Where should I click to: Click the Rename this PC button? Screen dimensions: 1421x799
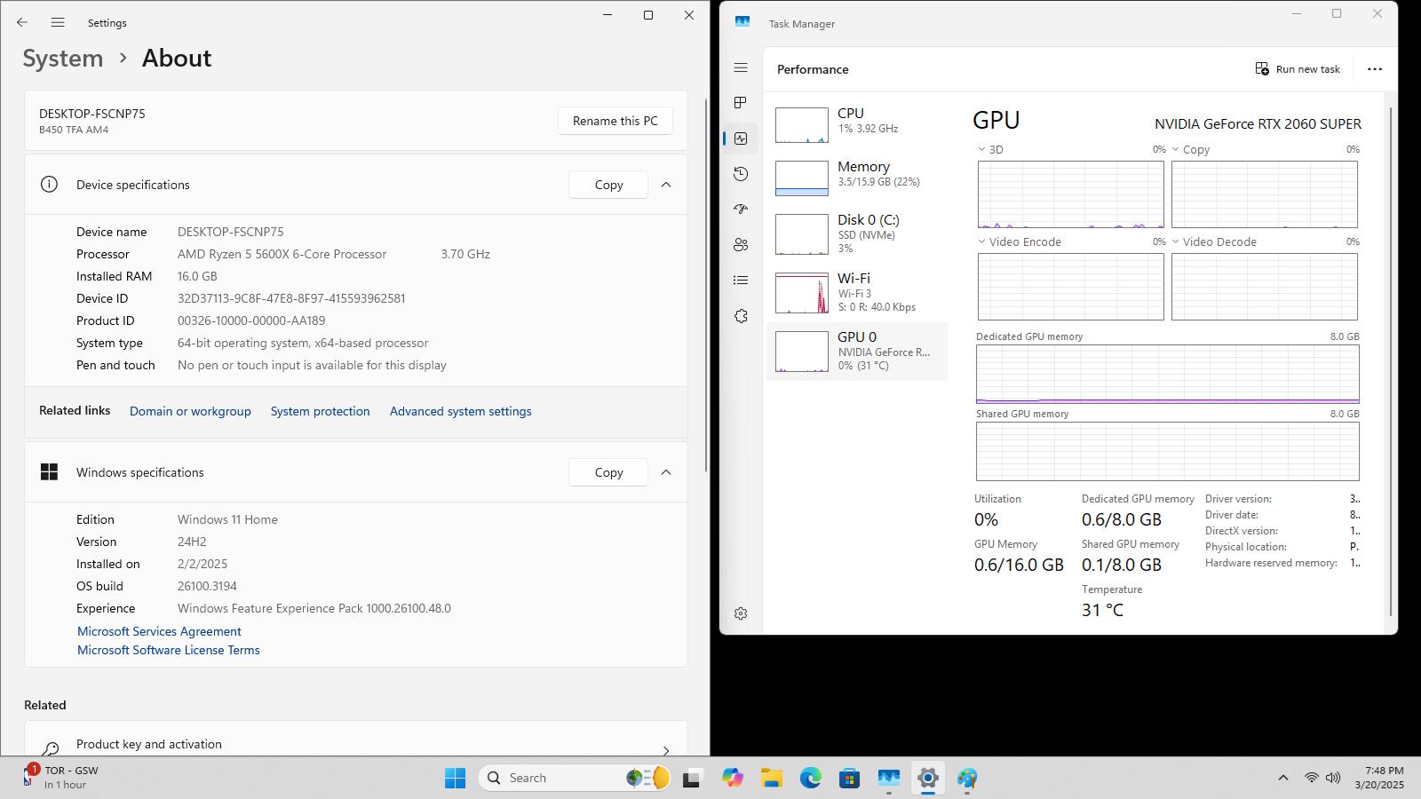[615, 121]
